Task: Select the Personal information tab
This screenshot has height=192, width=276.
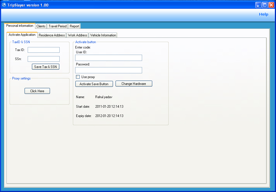Action: pyautogui.click(x=20, y=26)
